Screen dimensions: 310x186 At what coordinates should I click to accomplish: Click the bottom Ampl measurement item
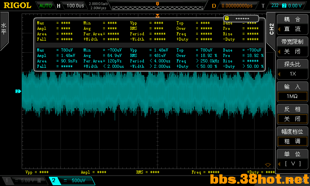point(93,172)
